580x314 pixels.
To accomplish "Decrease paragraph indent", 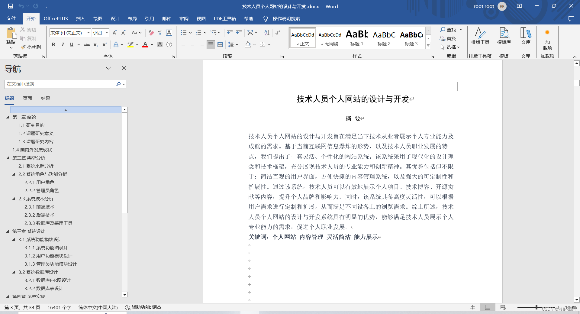I will point(230,33).
